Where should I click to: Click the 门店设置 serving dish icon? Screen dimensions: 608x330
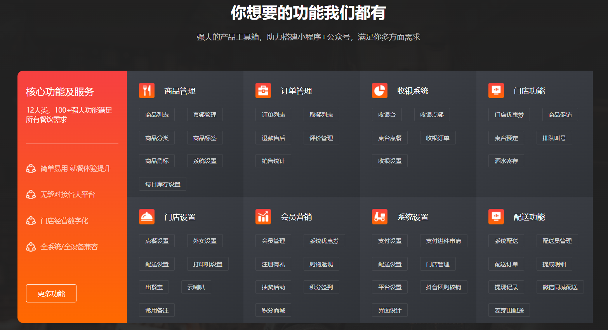tap(147, 217)
